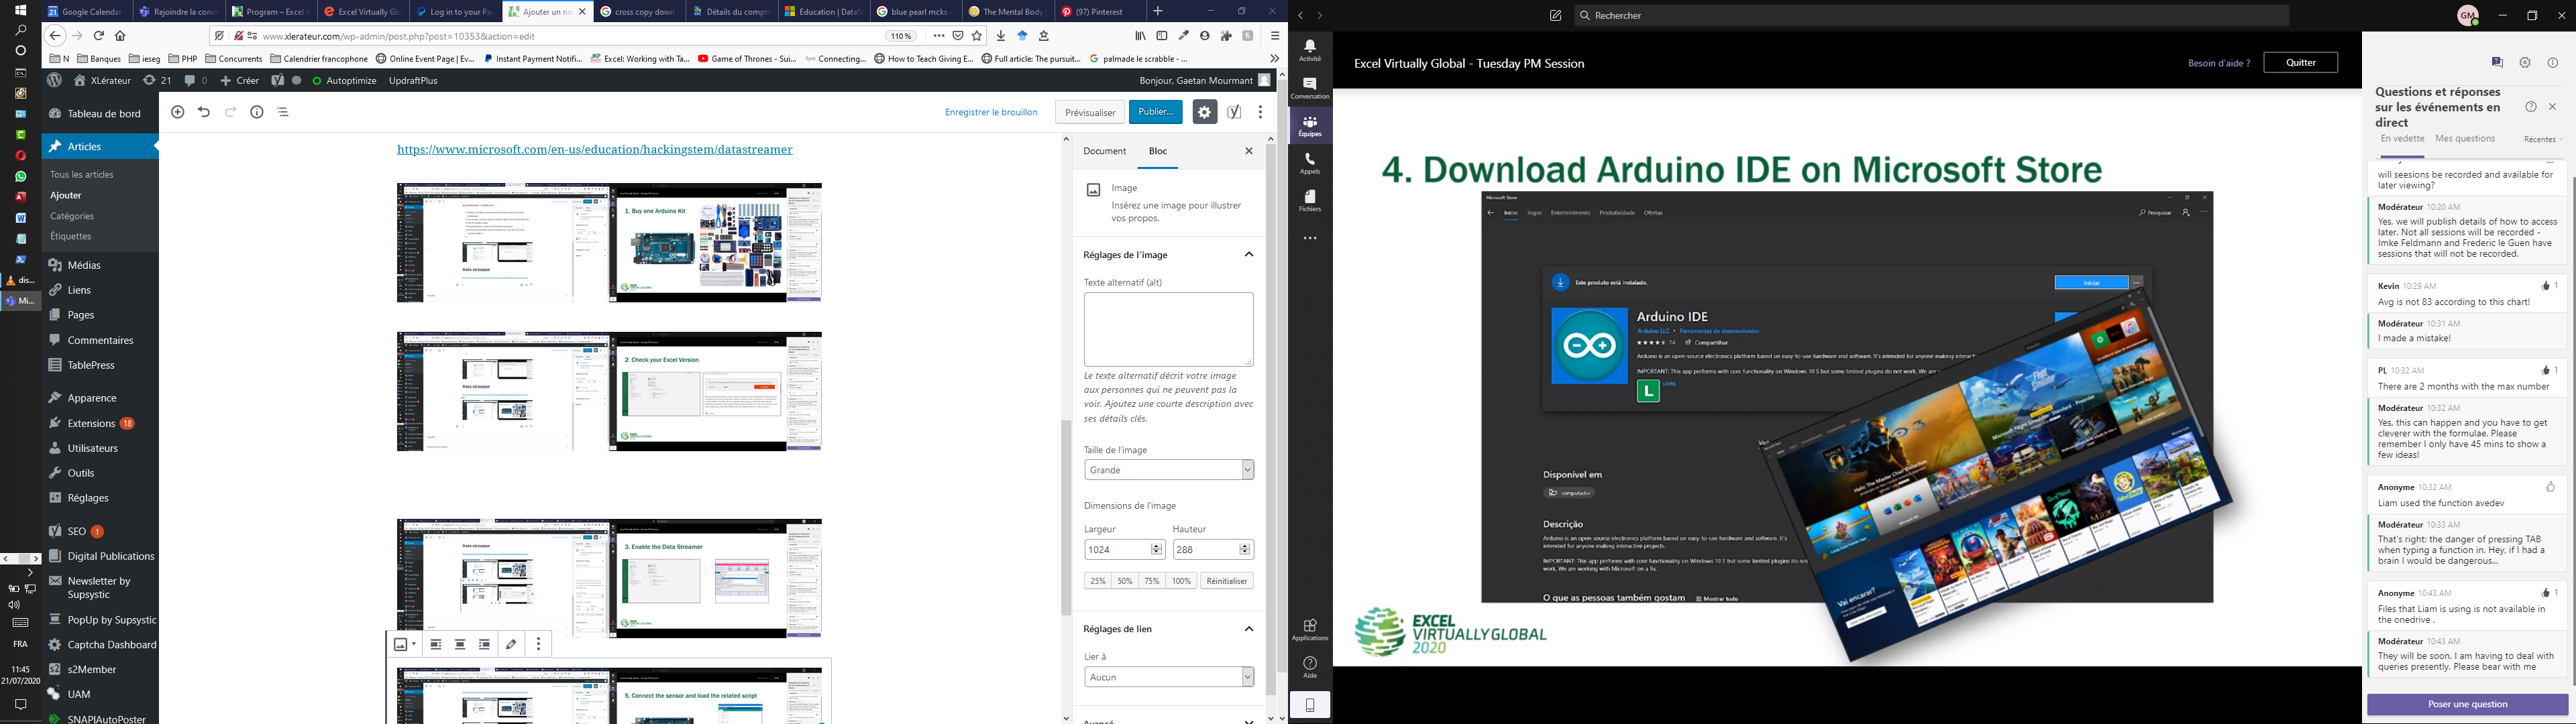
Task: Click Poser une question button
Action: [x=2467, y=705]
